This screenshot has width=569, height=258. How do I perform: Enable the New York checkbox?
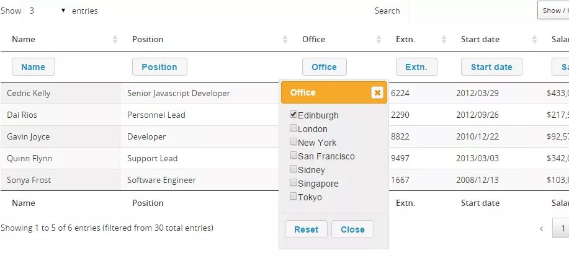[293, 142]
